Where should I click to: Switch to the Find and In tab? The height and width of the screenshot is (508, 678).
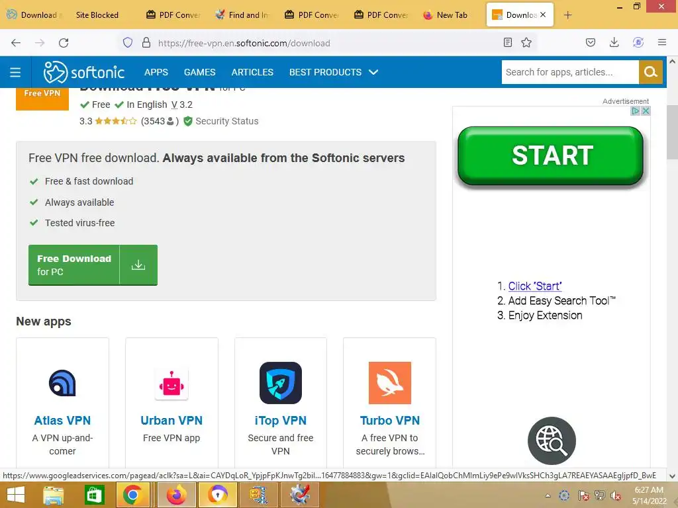click(x=242, y=15)
